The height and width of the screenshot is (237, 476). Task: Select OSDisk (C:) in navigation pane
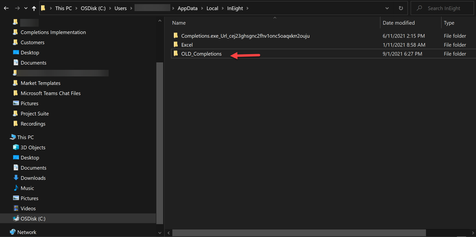coord(33,219)
